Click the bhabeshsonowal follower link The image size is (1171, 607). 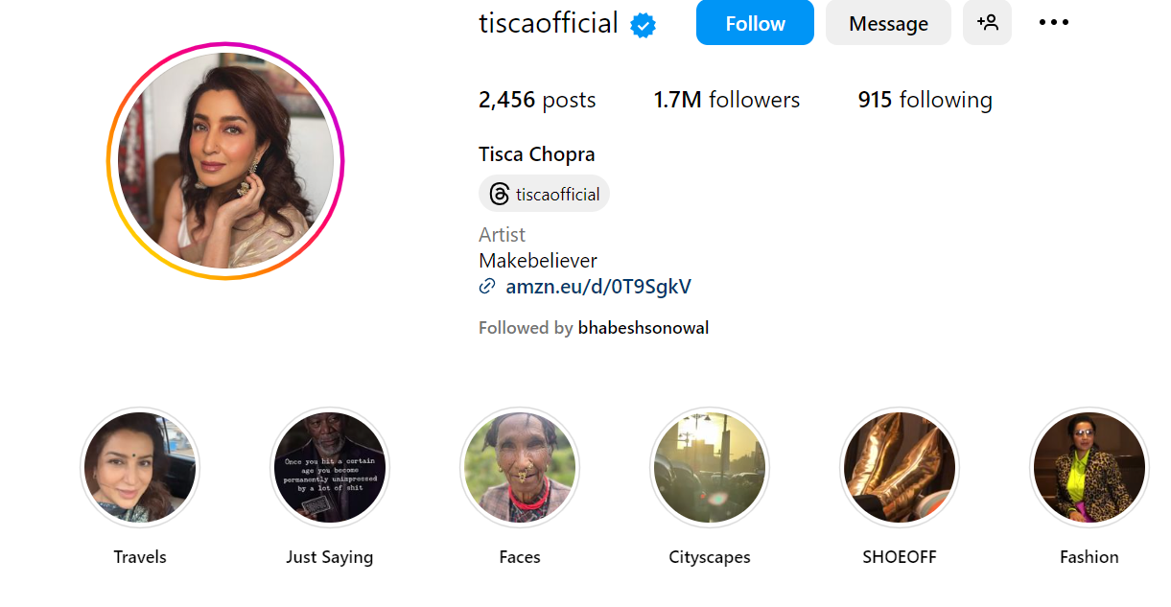point(643,328)
